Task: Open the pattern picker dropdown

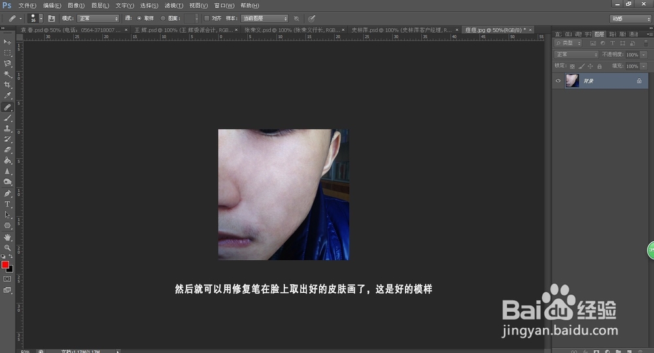Action: pos(197,18)
